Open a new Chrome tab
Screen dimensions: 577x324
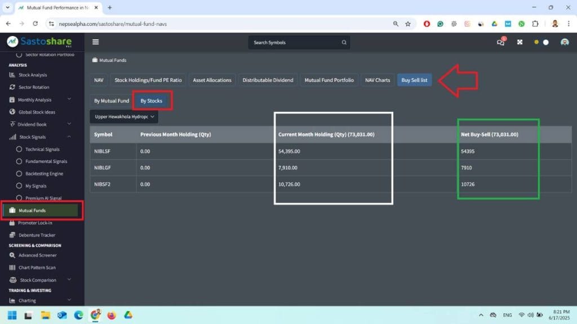tap(110, 7)
